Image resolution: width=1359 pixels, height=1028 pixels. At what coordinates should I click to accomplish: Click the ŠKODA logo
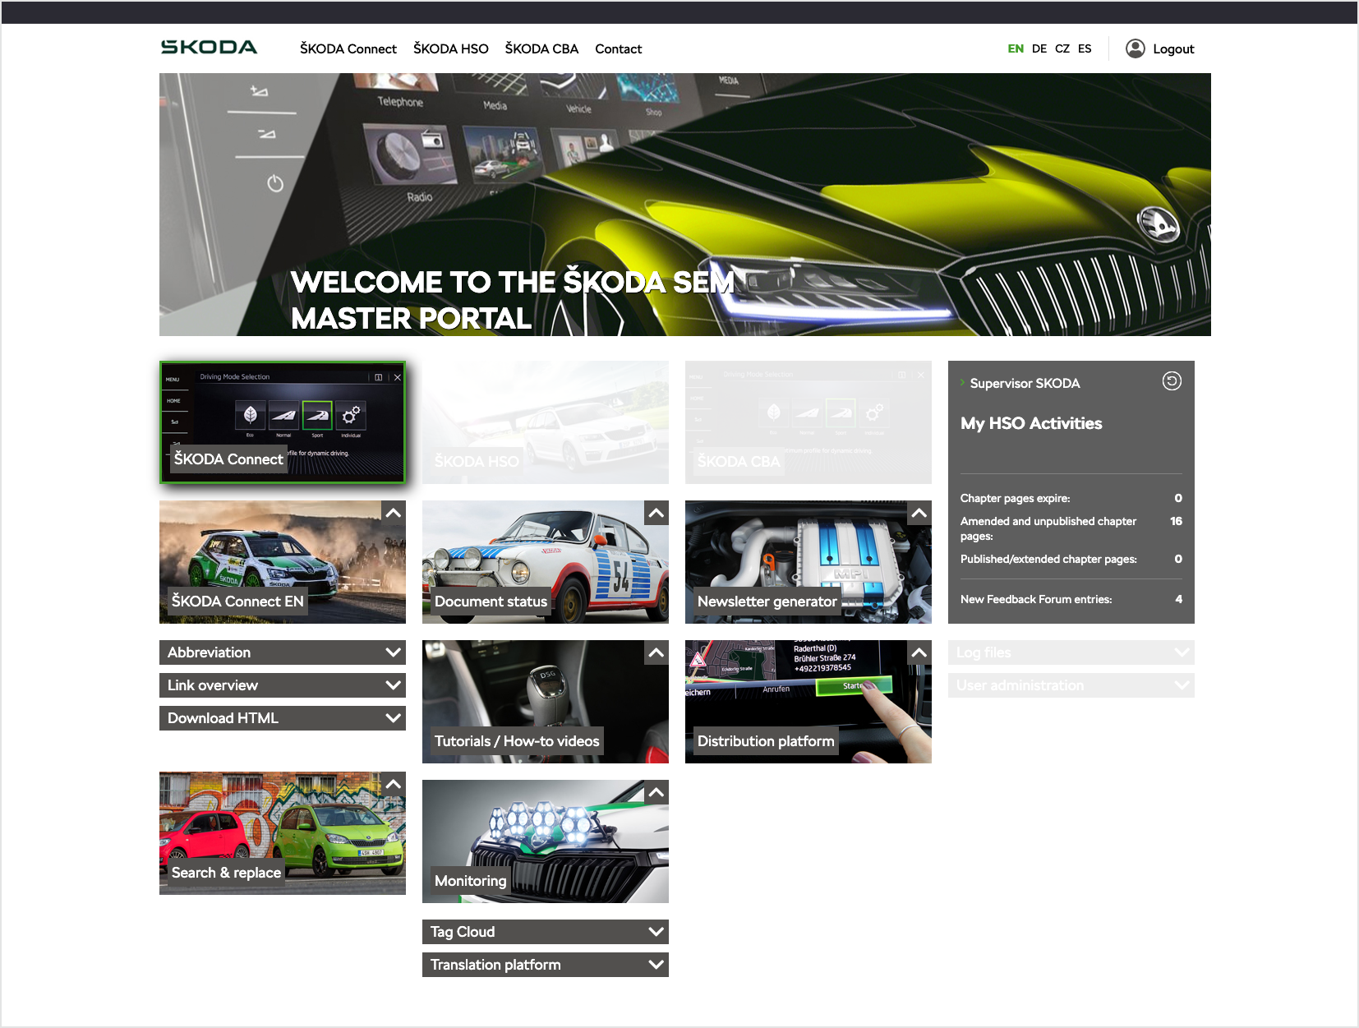pyautogui.click(x=209, y=48)
